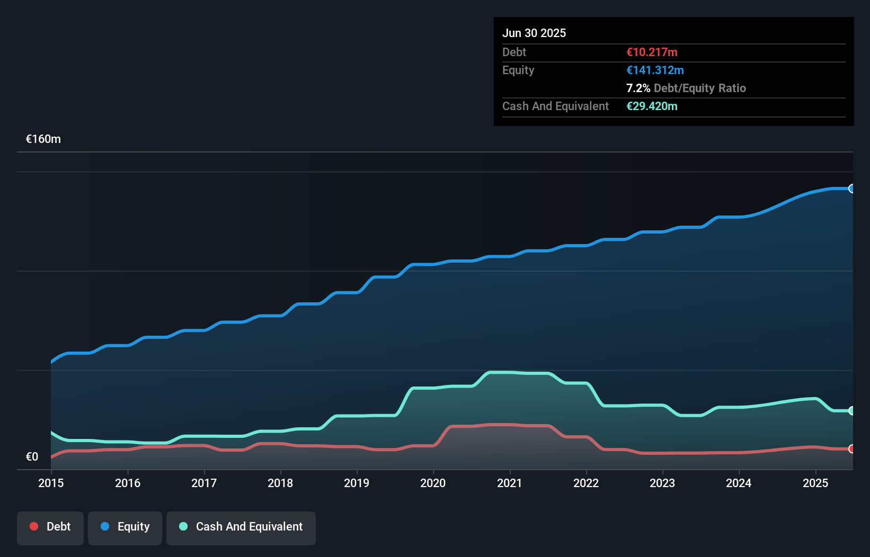Click the red Debt value €10.217m in tooltip

point(652,52)
